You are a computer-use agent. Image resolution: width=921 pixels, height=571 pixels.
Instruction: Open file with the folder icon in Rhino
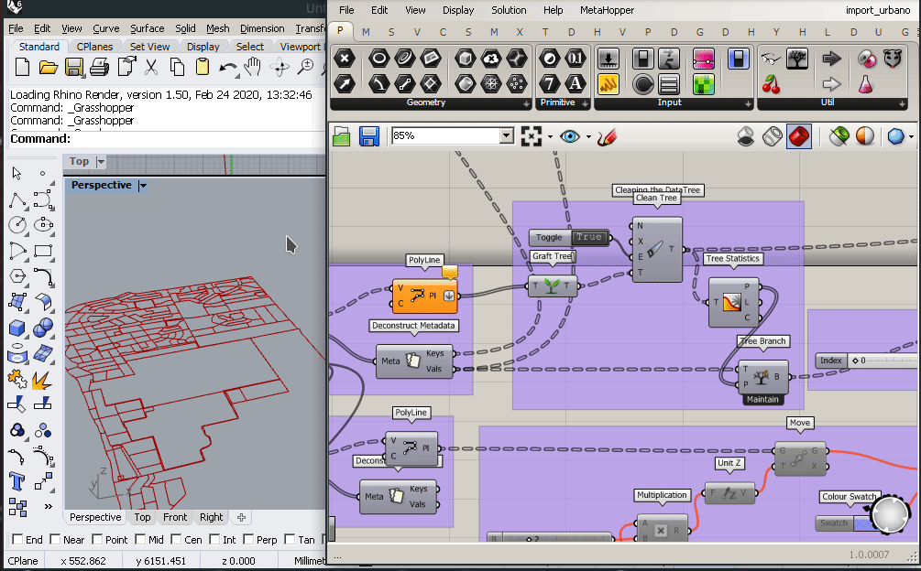click(x=49, y=68)
